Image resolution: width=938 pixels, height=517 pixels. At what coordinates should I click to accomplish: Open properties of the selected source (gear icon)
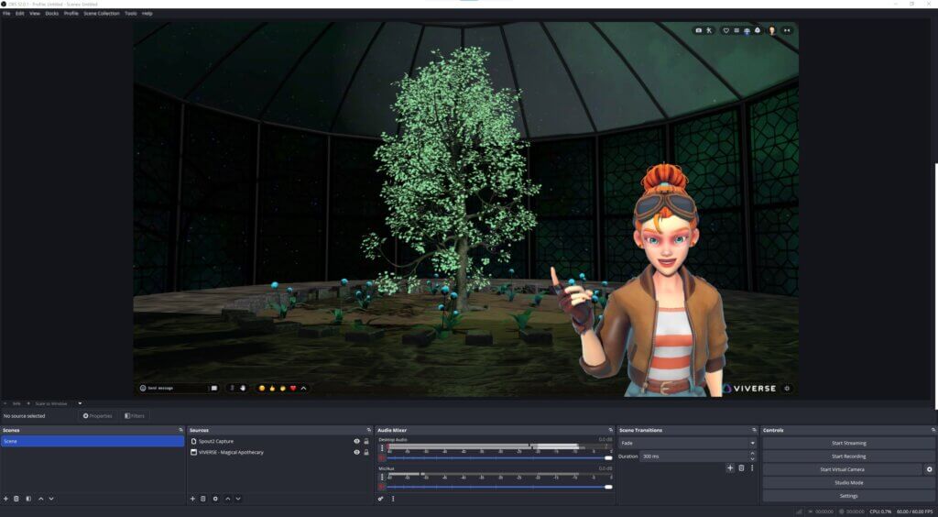coord(215,499)
